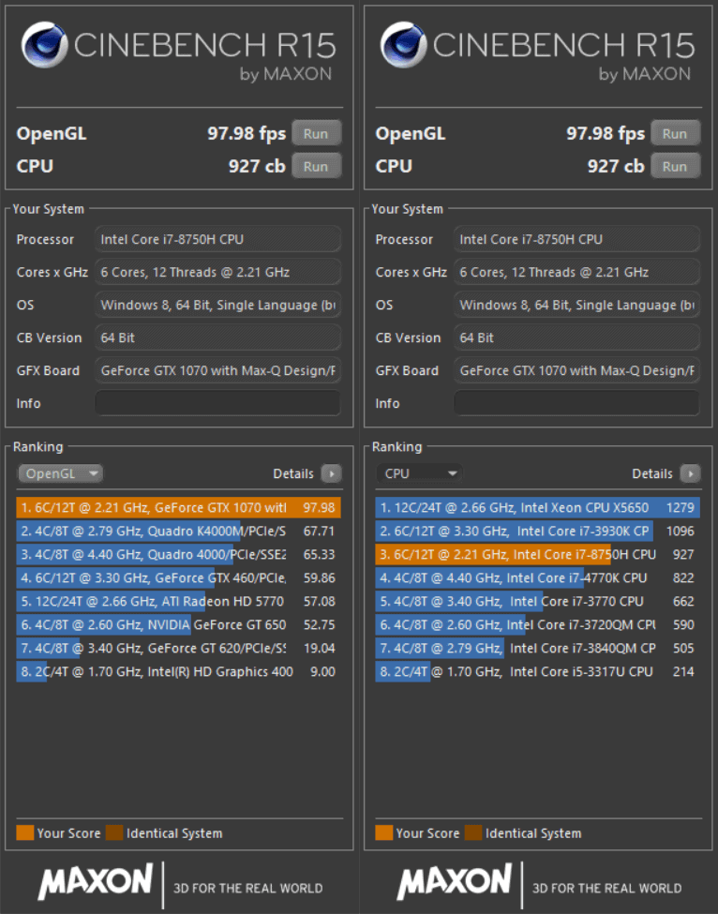Click the left Cinebench sphere logo
The image size is (718, 914).
pos(44,45)
